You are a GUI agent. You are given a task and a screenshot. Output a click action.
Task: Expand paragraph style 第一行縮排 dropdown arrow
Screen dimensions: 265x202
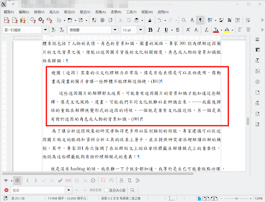click(45, 30)
